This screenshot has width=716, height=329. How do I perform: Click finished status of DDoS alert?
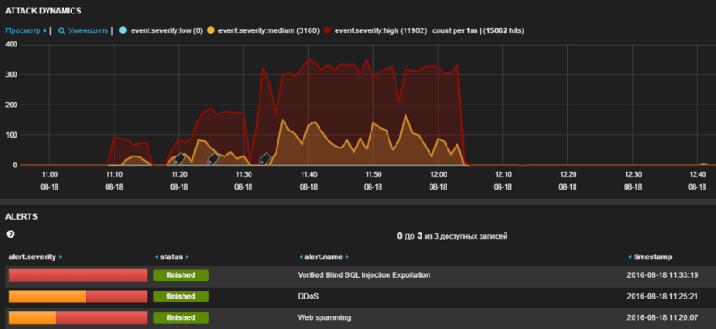[x=181, y=296]
